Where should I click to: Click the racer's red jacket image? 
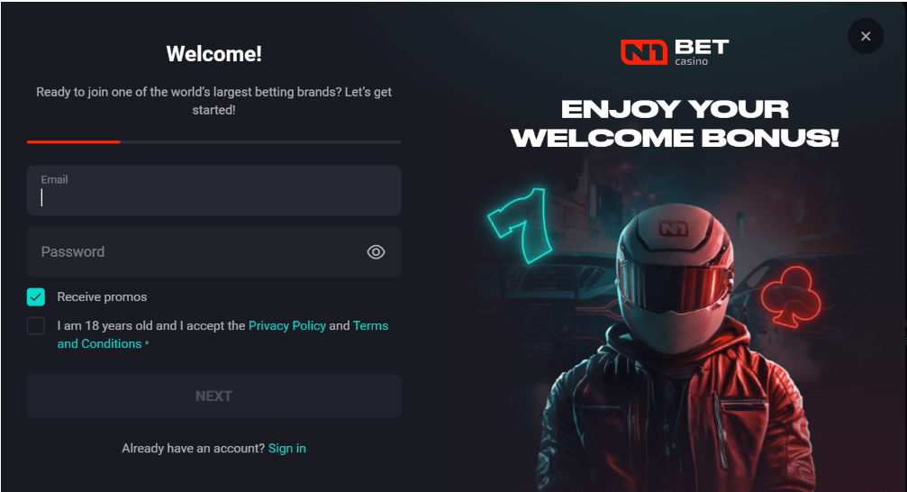[x=676, y=416]
